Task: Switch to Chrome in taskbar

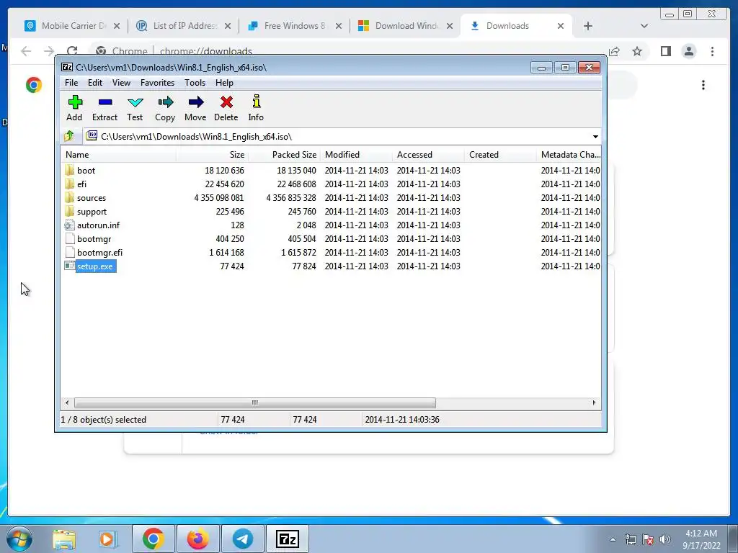Action: point(154,539)
